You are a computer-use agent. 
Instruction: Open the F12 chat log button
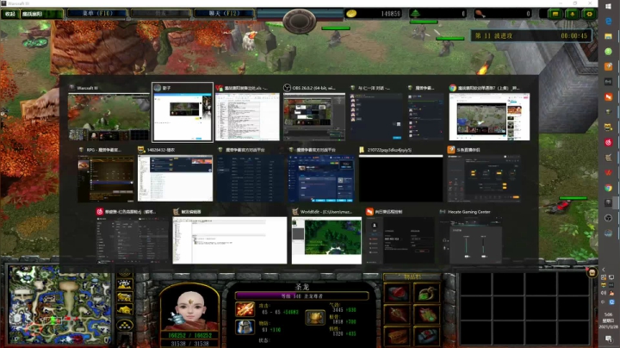click(224, 14)
